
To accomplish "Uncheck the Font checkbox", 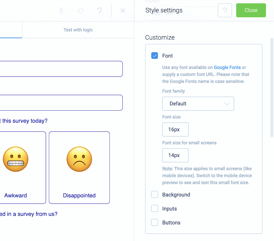I will point(155,55).
